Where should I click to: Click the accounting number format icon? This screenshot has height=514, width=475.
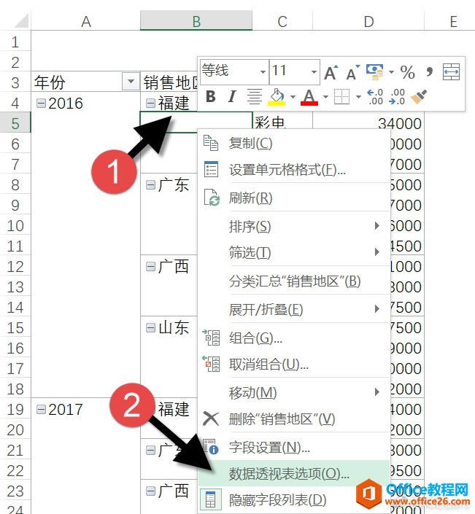374,71
